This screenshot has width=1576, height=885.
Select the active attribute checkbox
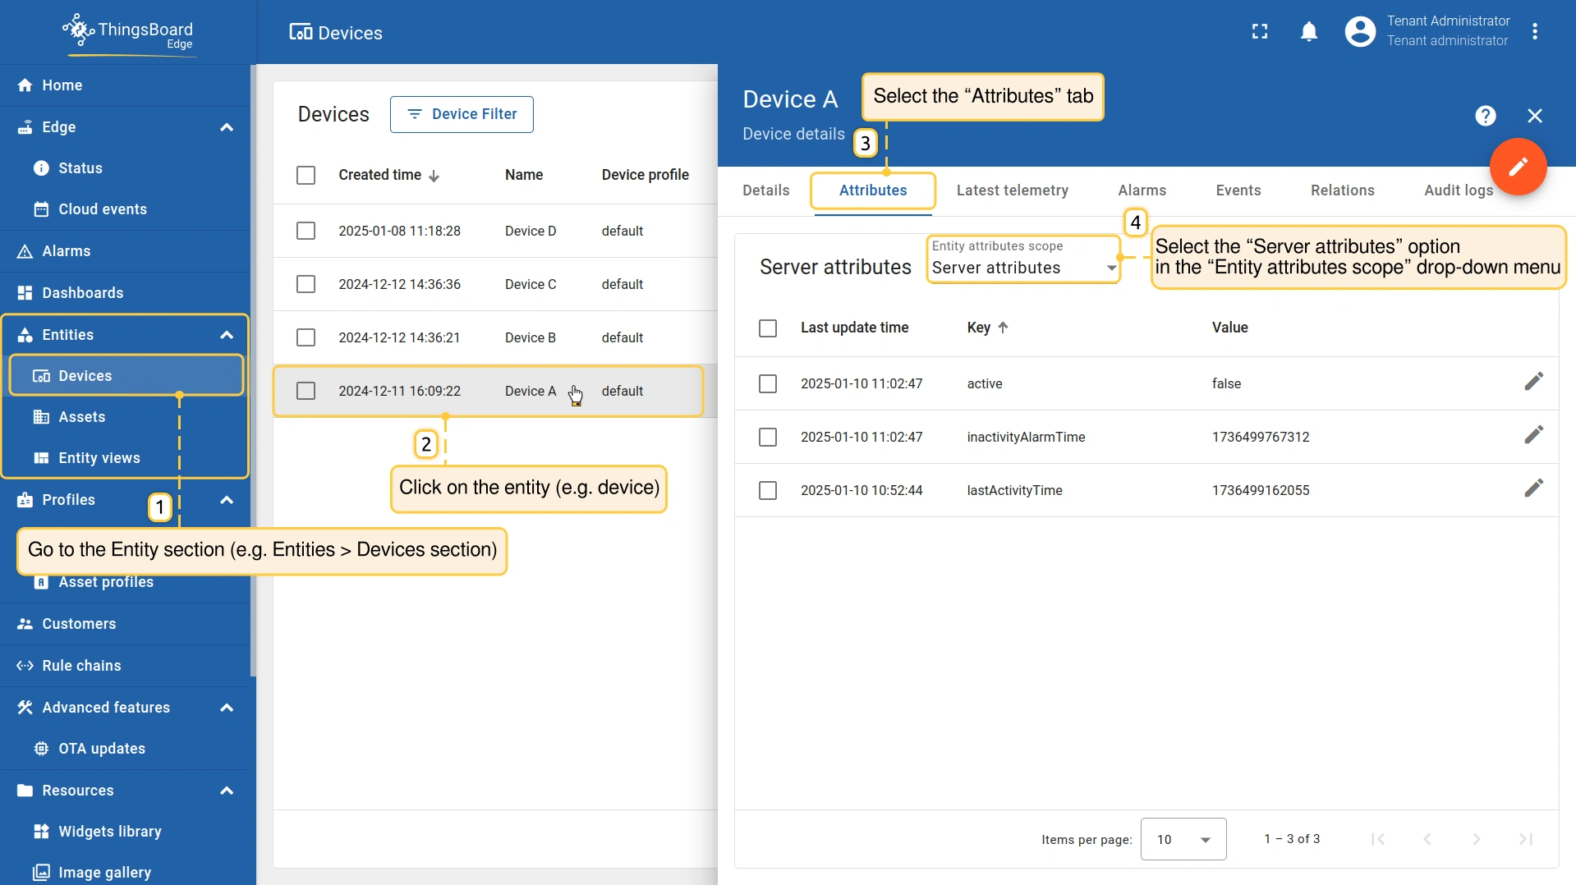(x=767, y=383)
